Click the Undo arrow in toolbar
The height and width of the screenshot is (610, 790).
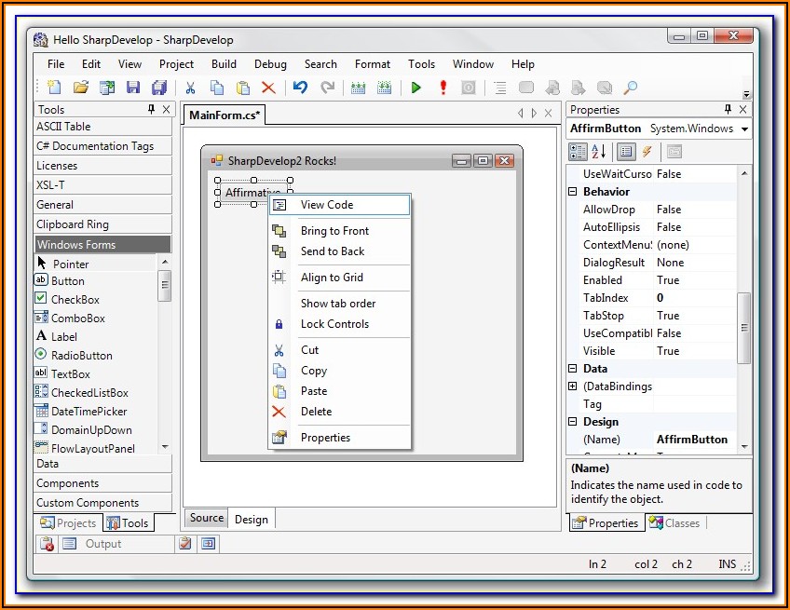click(299, 88)
